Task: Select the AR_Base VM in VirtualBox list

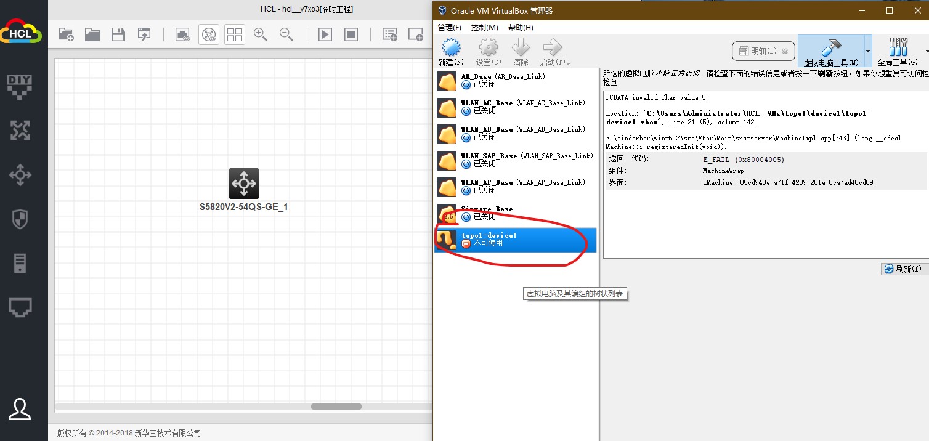Action: tap(516, 81)
